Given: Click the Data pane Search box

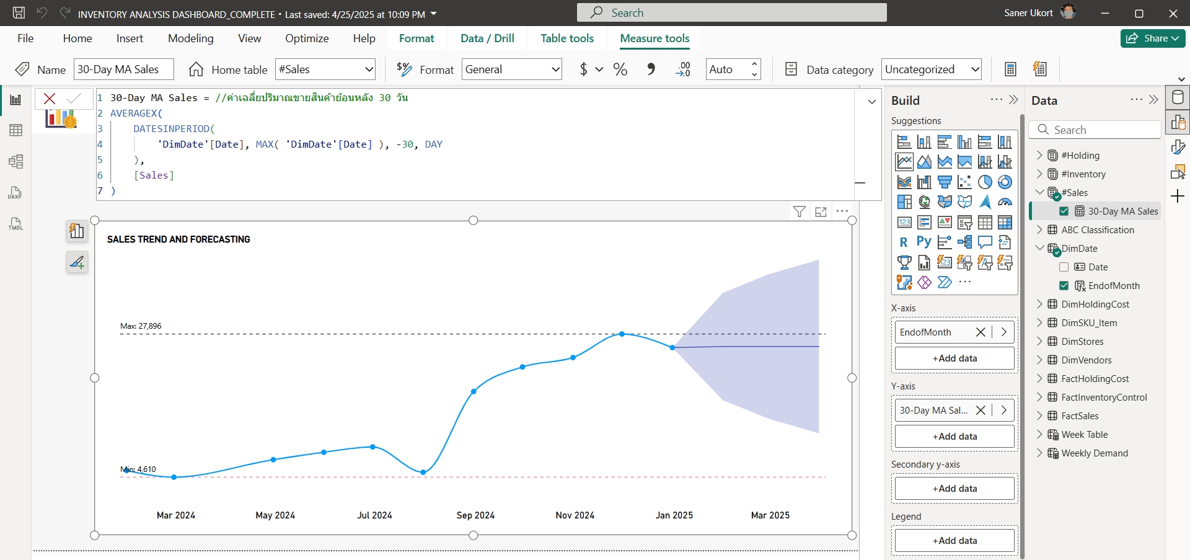Looking at the screenshot, I should point(1095,130).
